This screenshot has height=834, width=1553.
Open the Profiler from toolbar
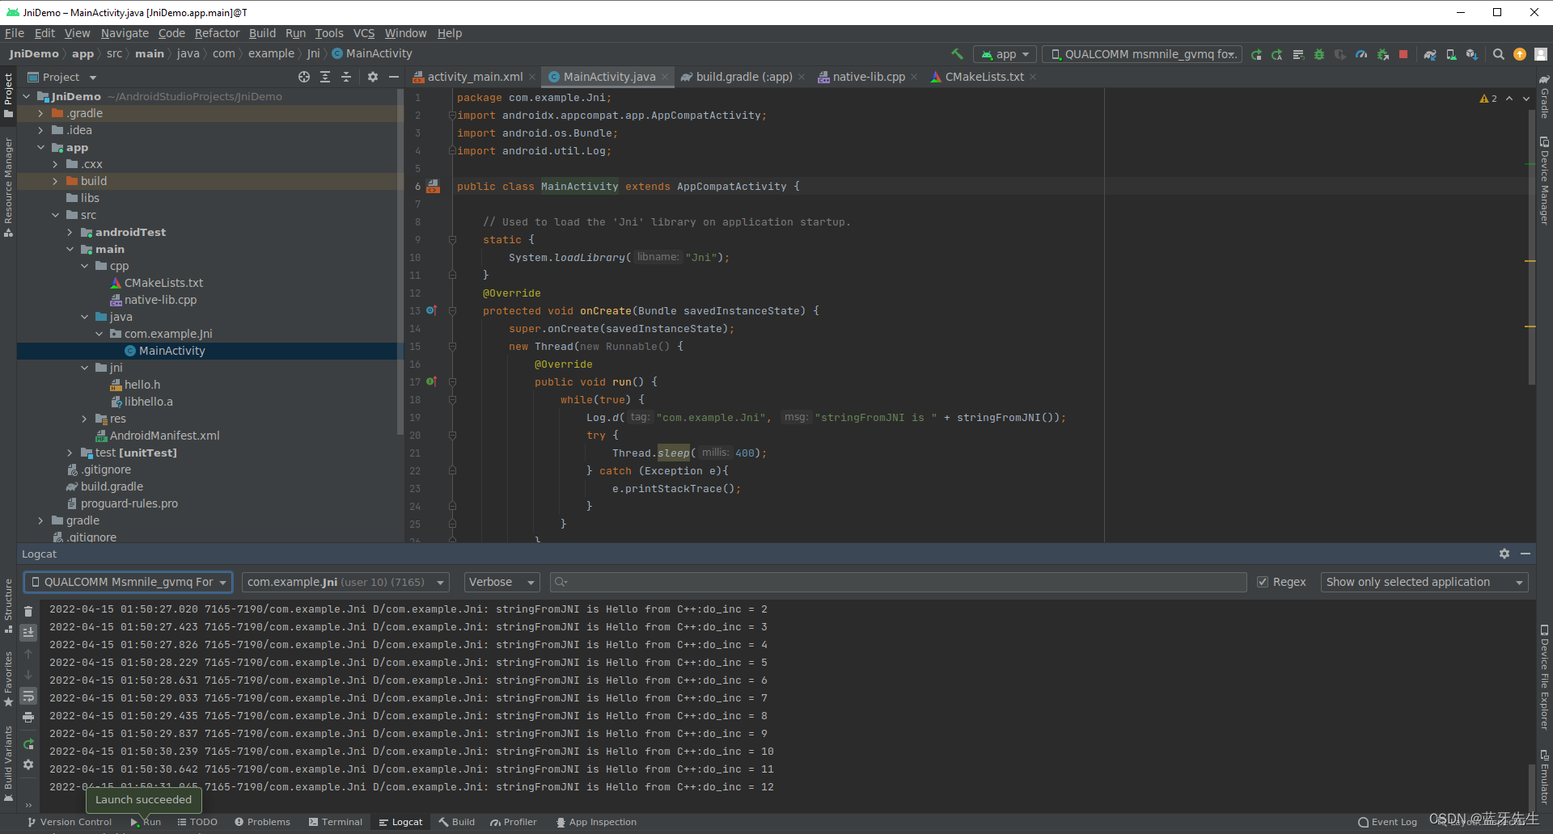pos(1361,54)
